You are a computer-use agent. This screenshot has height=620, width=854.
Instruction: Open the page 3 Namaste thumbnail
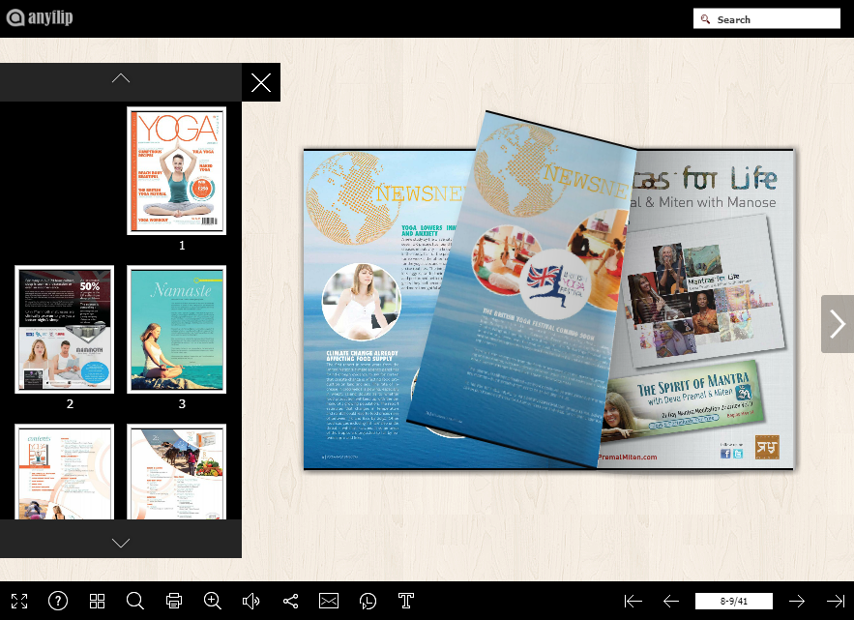click(x=176, y=329)
